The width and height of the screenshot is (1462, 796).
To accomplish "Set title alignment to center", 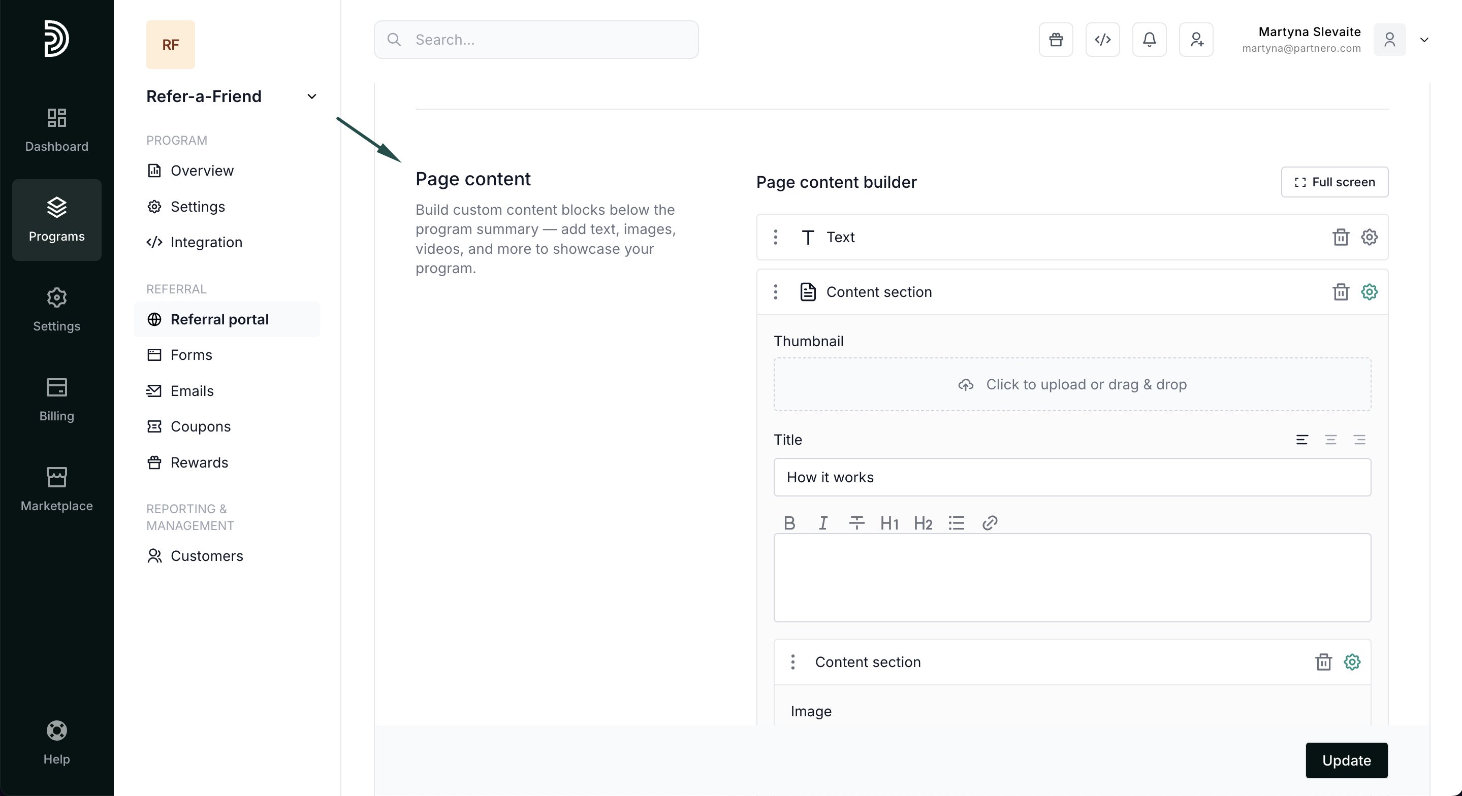I will [1330, 440].
